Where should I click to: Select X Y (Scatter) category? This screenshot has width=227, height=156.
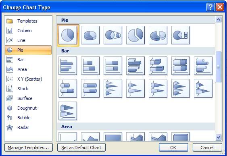(28, 79)
